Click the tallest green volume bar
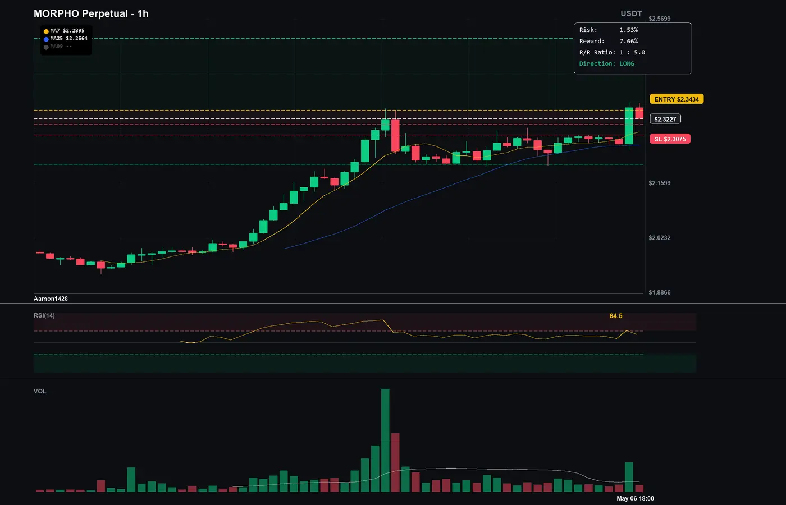The width and height of the screenshot is (786, 505). [385, 440]
